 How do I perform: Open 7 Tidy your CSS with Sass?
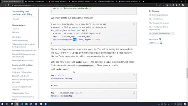tap(21, 72)
